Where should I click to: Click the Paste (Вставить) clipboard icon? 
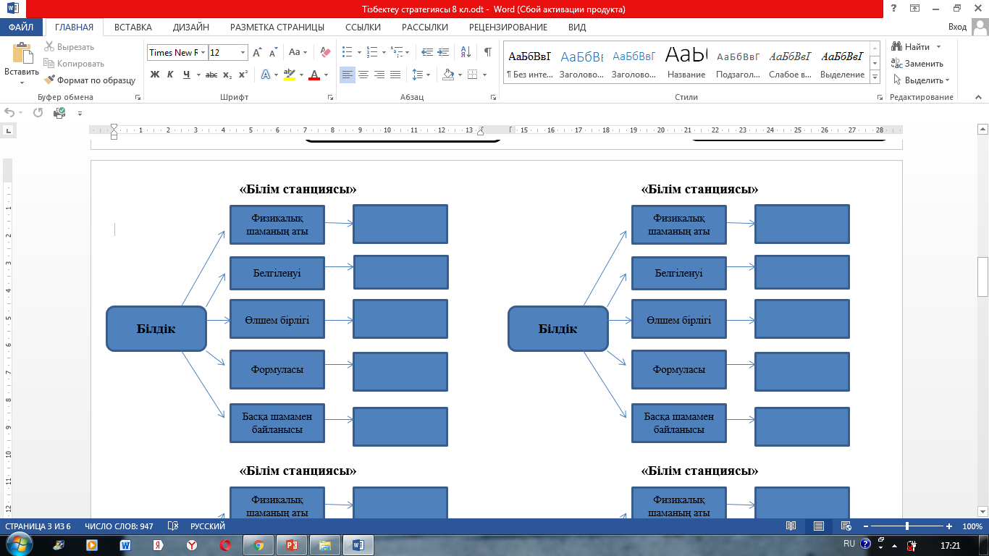coord(22,54)
